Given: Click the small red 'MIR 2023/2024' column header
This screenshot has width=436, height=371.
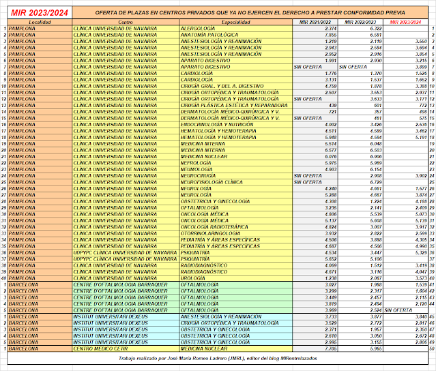Looking at the screenshot, I should click(x=405, y=23).
